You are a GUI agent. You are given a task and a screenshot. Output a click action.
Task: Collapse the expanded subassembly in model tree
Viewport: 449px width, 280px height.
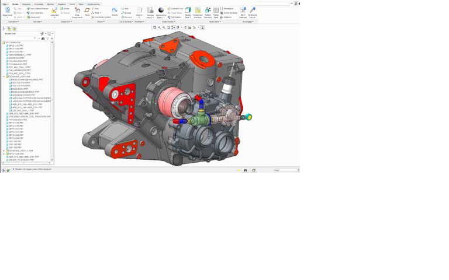click(4, 76)
